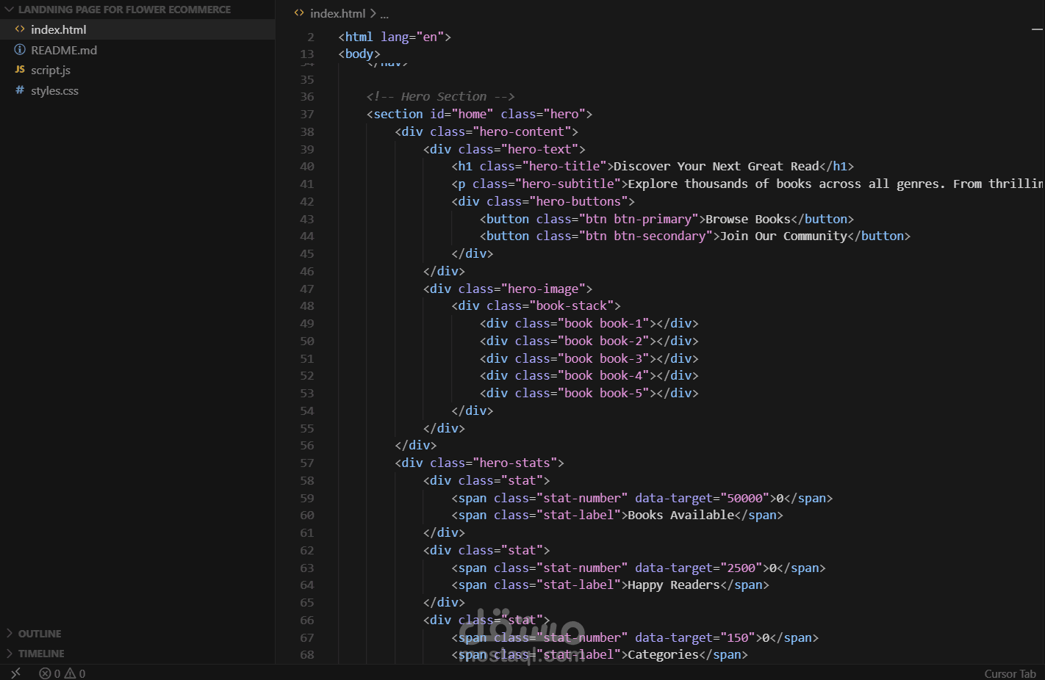Click the hash icon for styles.css
The image size is (1045, 680).
click(x=20, y=90)
